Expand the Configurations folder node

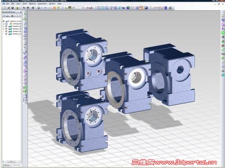click(x=4, y=24)
